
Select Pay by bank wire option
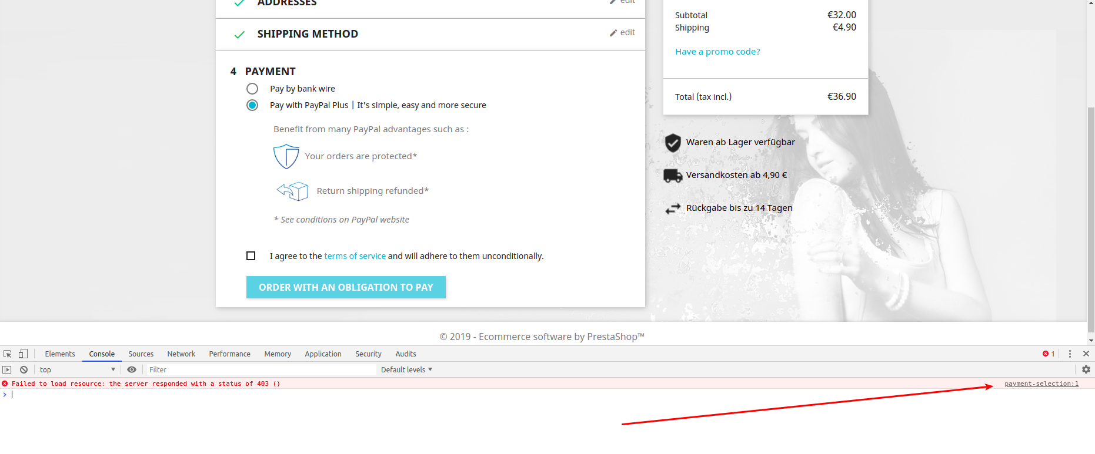[252, 89]
